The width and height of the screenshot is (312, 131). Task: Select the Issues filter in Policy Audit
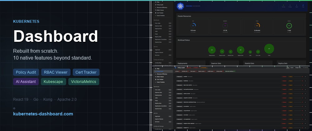click(x=292, y=68)
